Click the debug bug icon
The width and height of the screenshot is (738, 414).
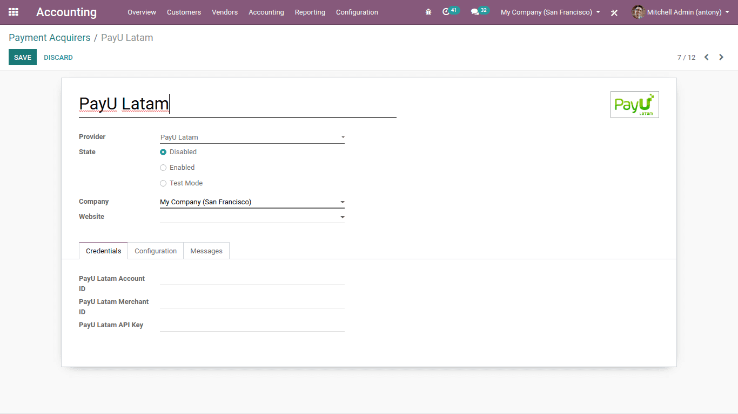(x=428, y=12)
